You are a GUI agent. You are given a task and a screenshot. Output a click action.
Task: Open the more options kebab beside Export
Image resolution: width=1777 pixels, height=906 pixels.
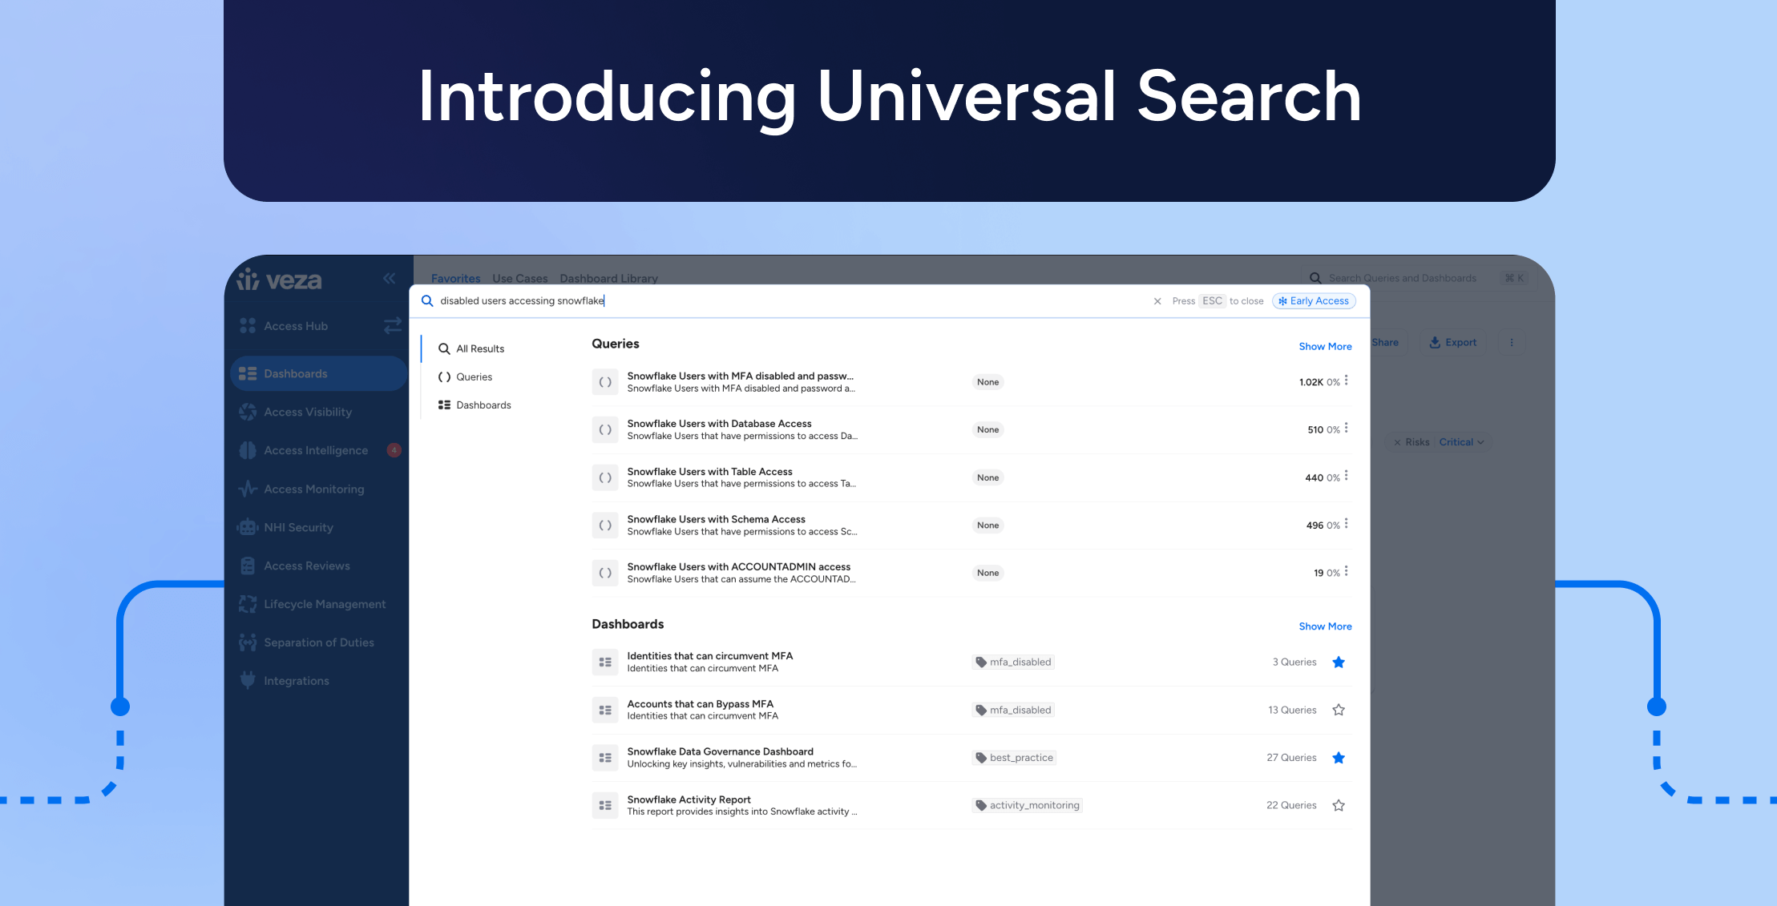coord(1512,342)
